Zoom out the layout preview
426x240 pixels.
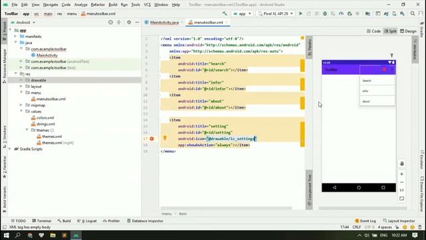click(x=402, y=182)
